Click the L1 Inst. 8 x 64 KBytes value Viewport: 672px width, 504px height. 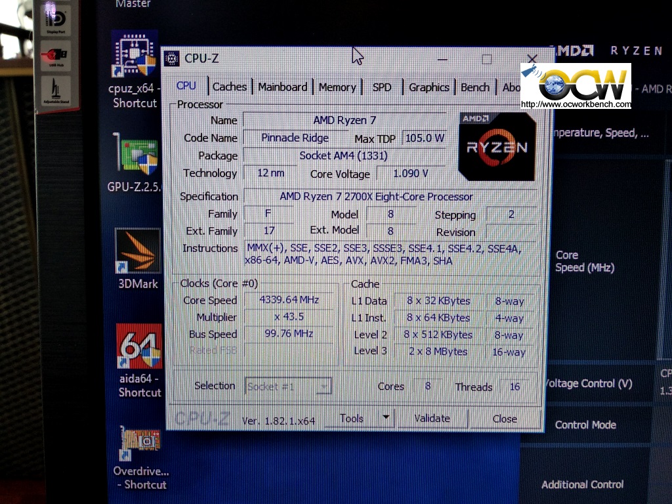[x=438, y=318]
